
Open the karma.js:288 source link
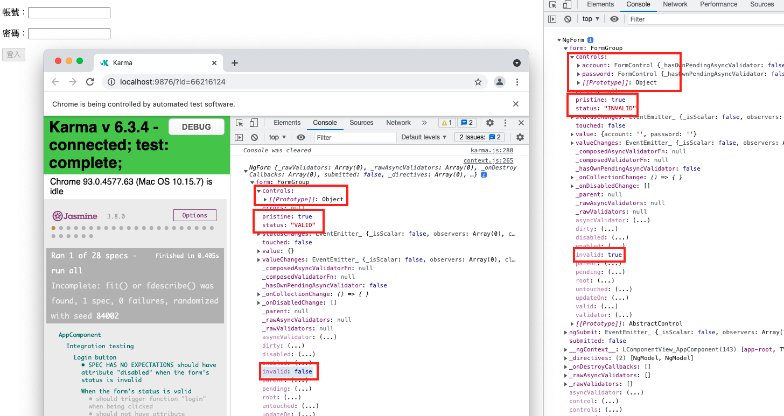tap(492, 151)
